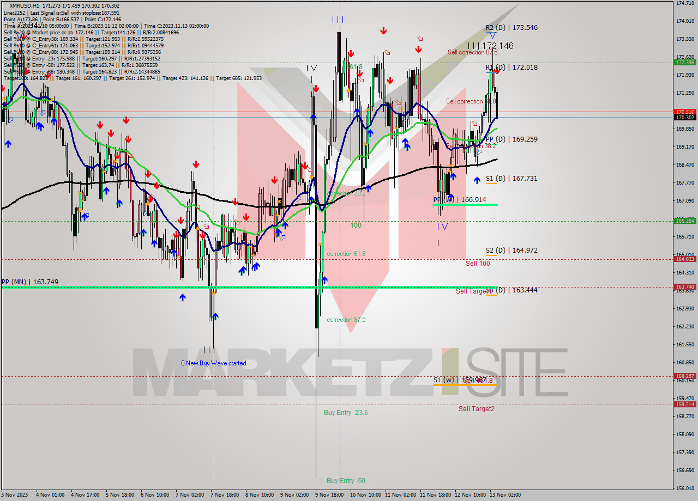Click the Sell correction 61.8 label
698x501 pixels.
(471, 101)
